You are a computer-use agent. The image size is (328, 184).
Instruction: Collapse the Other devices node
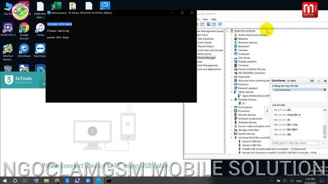pos(232,92)
